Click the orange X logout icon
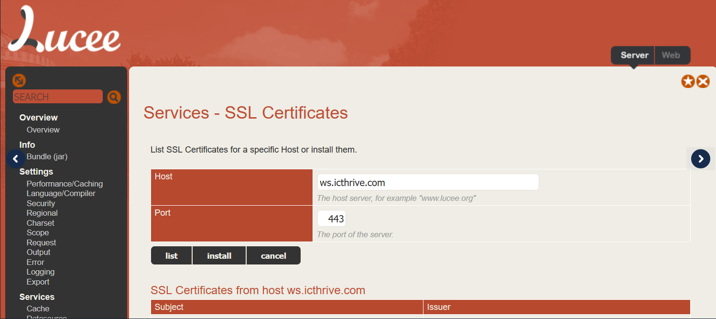Image resolution: width=716 pixels, height=319 pixels. point(703,81)
